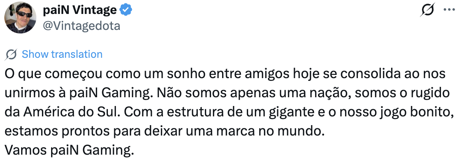
Task: Click the tweet line starting 'O que começou'
Action: pyautogui.click(x=224, y=74)
